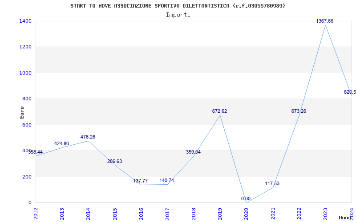Select data label 117.53

[272, 183]
